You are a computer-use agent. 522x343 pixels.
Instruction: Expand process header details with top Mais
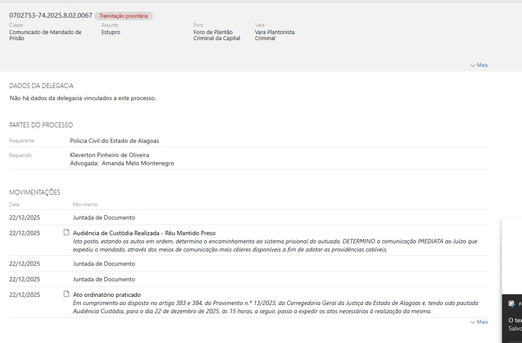pos(479,65)
